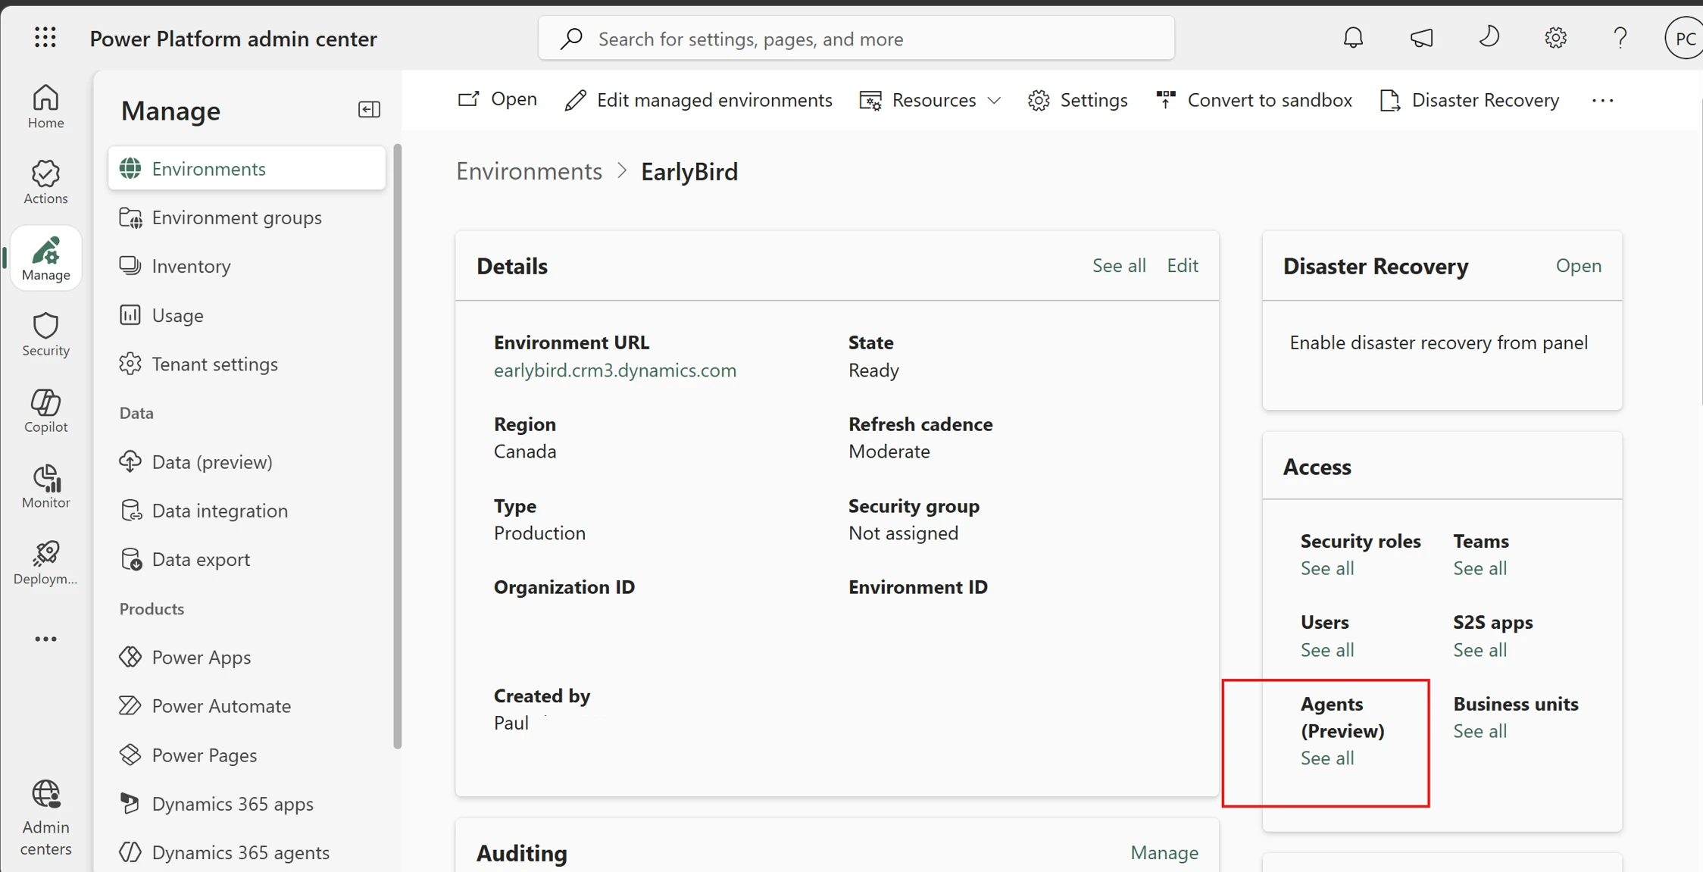Click the notifications bell icon
The height and width of the screenshot is (872, 1703).
[1353, 38]
